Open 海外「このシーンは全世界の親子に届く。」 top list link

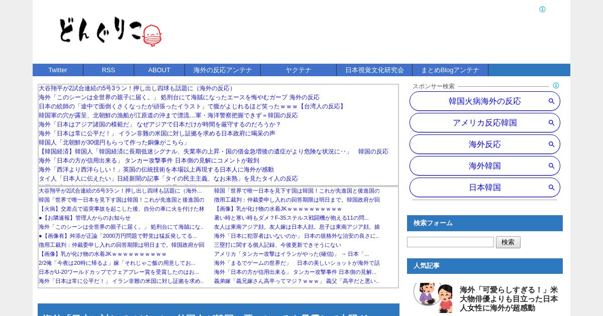click(179, 97)
